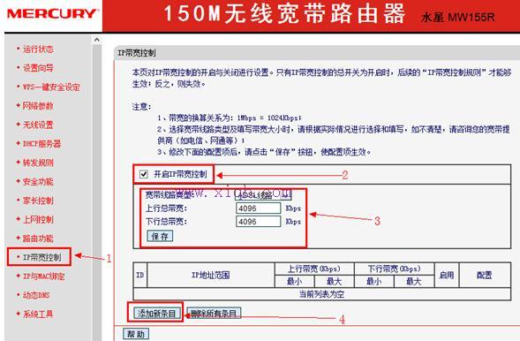Click 删除所有条目 button
Screen dimensions: 520x341
(x=214, y=313)
